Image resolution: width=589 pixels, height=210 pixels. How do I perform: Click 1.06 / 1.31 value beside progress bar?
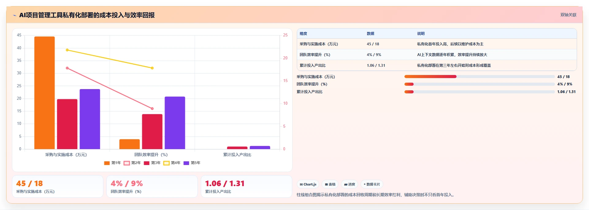[566, 92]
